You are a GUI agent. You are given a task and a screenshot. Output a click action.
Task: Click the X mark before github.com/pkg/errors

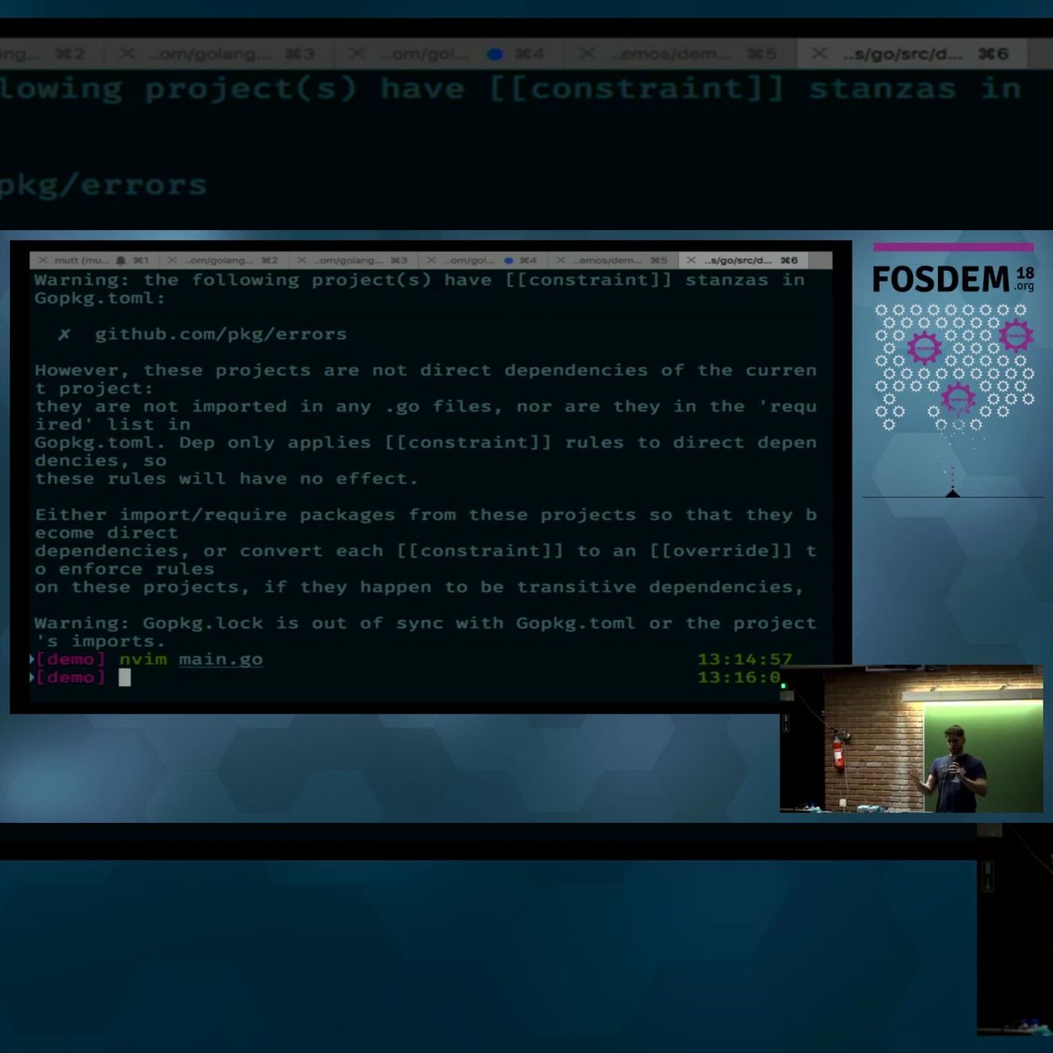point(65,334)
